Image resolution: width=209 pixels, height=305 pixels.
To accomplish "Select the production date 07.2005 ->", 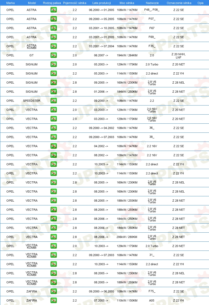I will tap(101, 300).
